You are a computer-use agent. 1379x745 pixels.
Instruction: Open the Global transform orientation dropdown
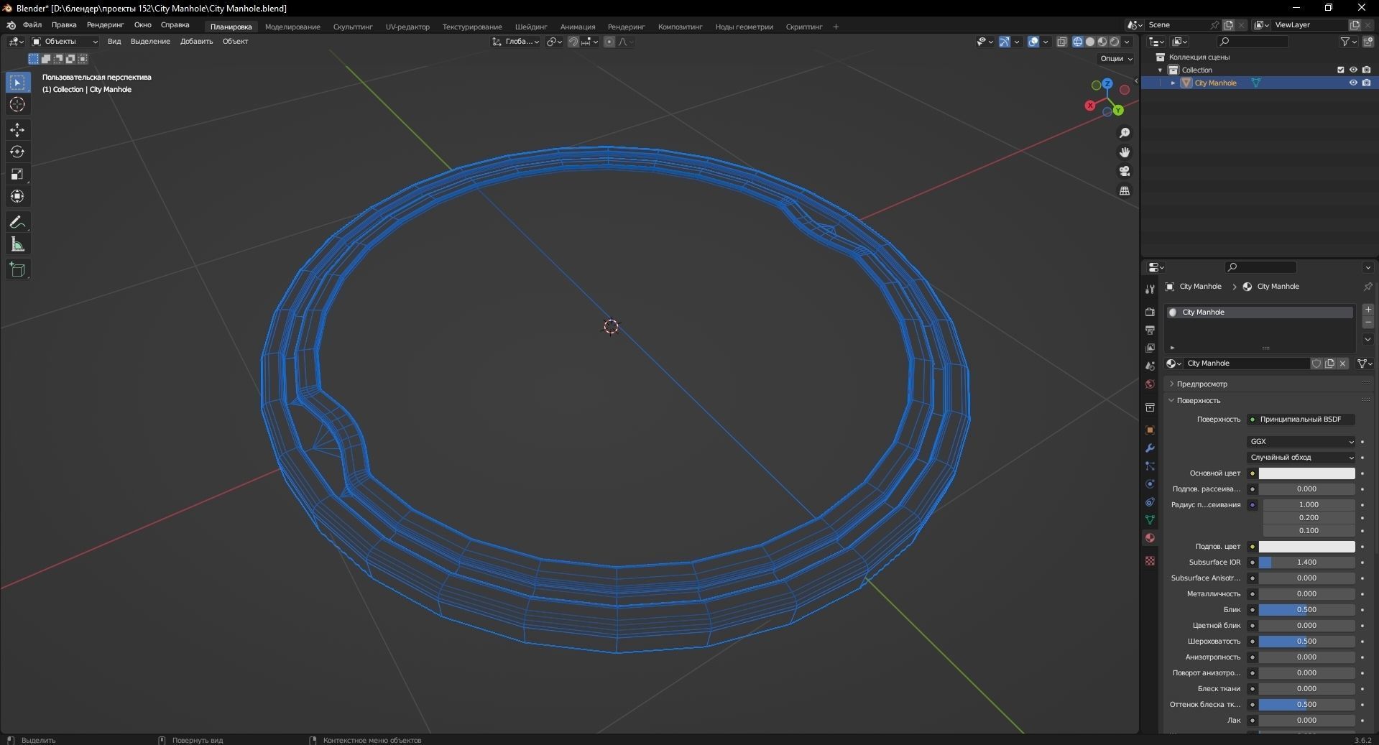coord(516,42)
